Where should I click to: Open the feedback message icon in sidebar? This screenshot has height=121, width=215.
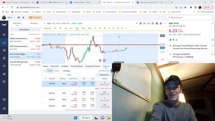[4, 99]
